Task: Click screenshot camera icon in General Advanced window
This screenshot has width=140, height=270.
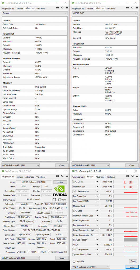Action: [58, 8]
